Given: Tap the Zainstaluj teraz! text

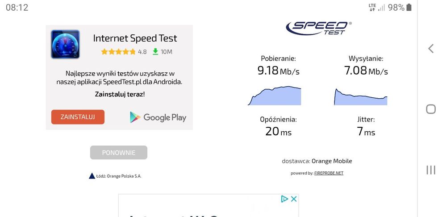Looking at the screenshot, I should 120,94.
